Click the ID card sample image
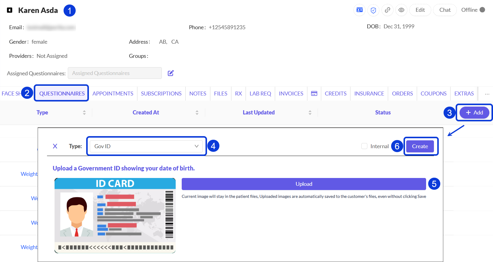The image size is (493, 262). 115,216
